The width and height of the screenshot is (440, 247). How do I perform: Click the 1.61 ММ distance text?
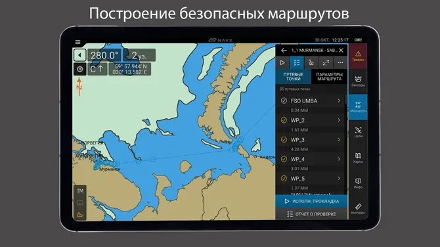pos(299,129)
